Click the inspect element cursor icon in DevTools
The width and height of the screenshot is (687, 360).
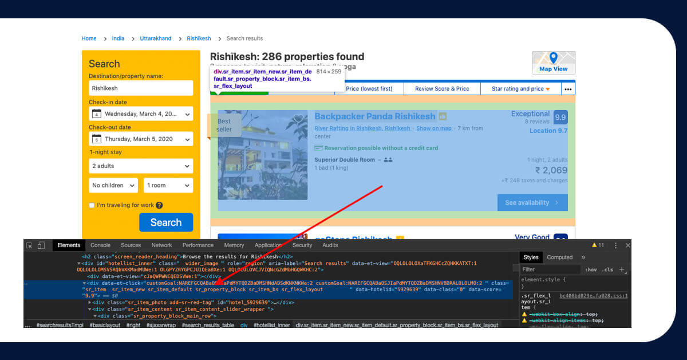(x=29, y=245)
